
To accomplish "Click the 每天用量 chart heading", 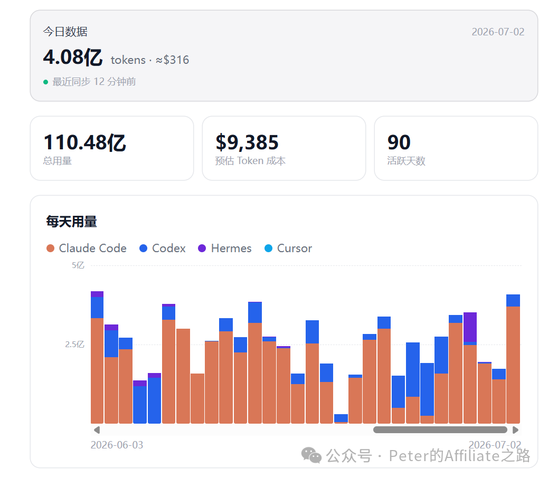I will (71, 222).
